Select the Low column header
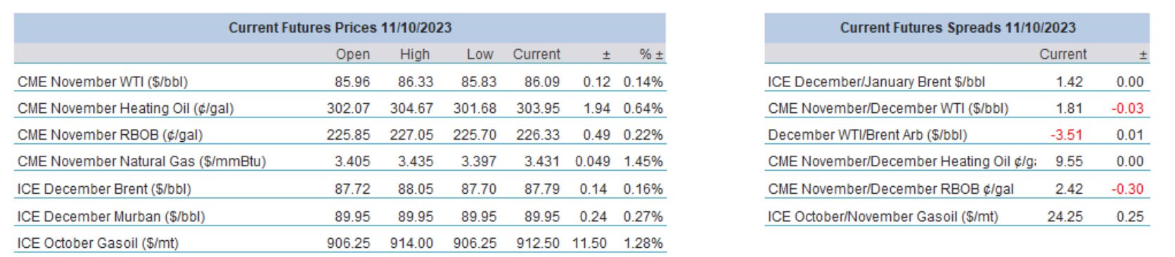 click(480, 54)
